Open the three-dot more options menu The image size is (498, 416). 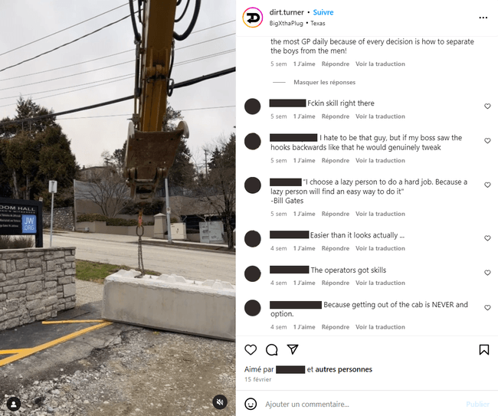point(483,18)
